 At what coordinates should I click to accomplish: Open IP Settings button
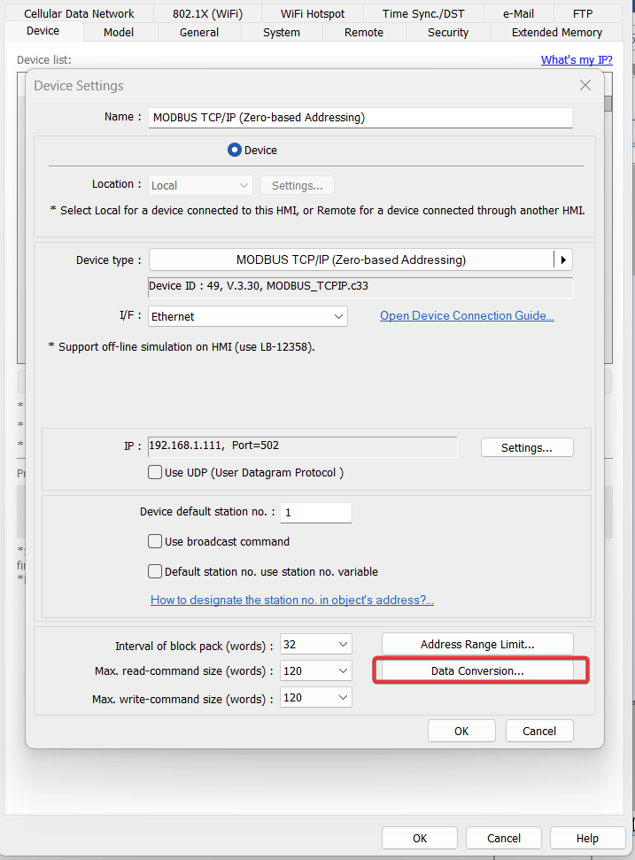point(527,447)
